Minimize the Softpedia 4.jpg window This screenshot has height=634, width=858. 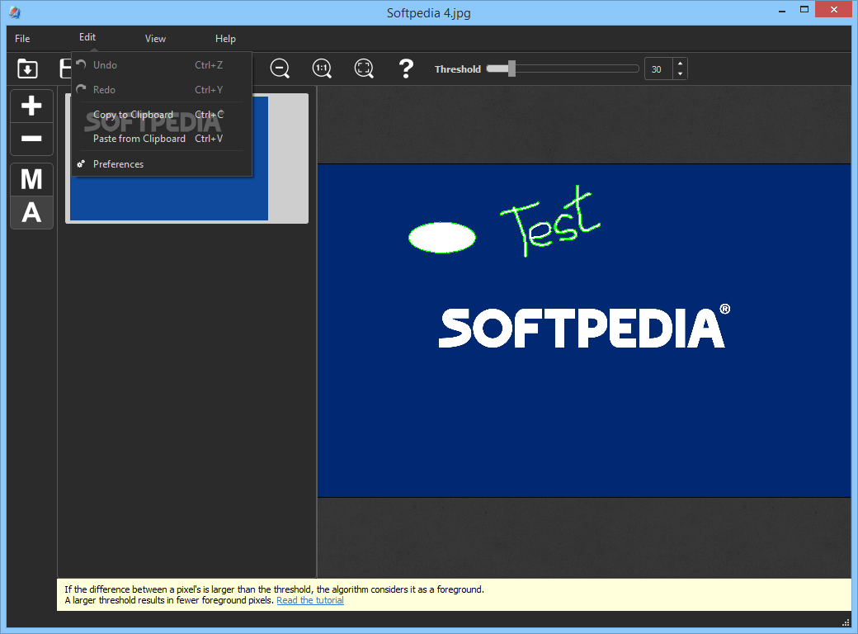pos(782,10)
